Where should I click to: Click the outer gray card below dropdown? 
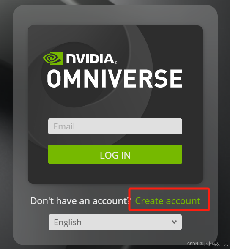(x=115, y=237)
